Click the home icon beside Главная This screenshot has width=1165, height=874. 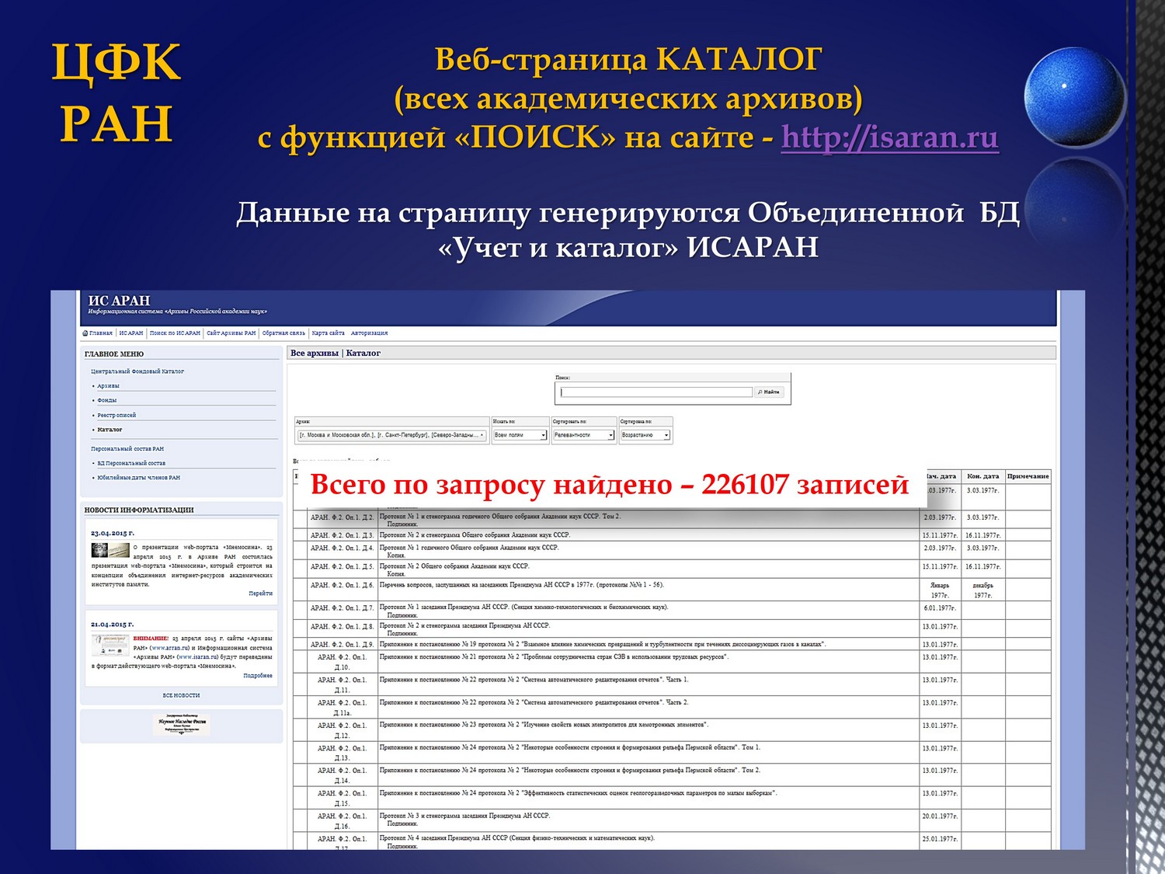point(85,333)
